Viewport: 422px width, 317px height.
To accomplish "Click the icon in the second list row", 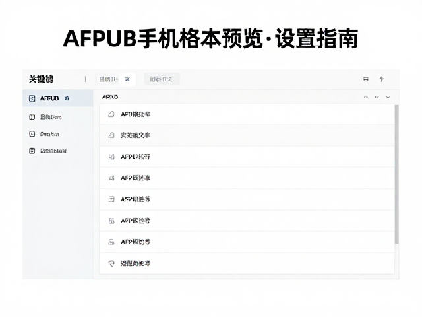I will (111, 135).
